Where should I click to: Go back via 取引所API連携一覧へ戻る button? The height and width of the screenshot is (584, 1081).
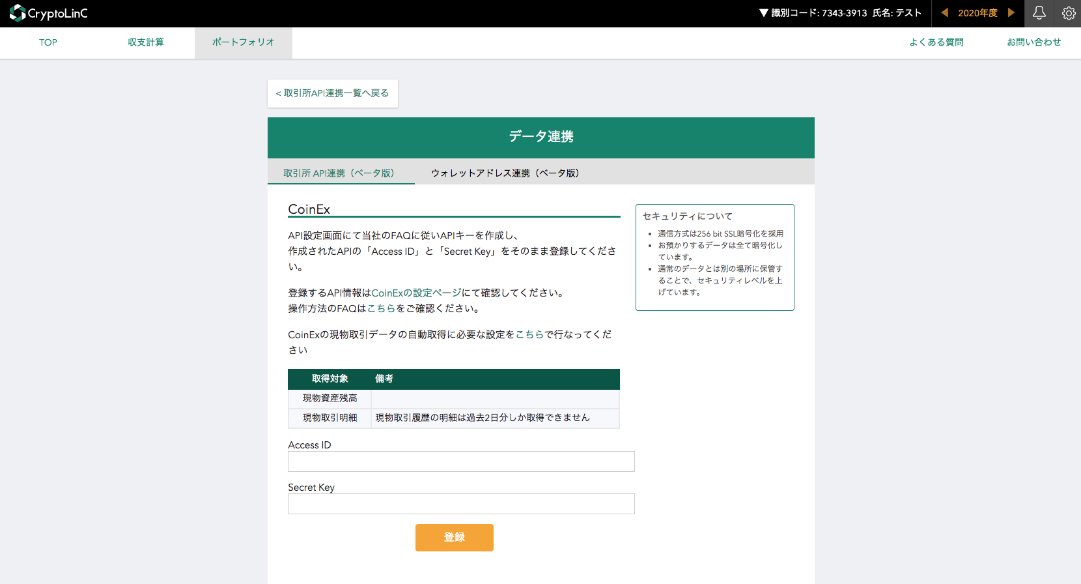coord(333,93)
